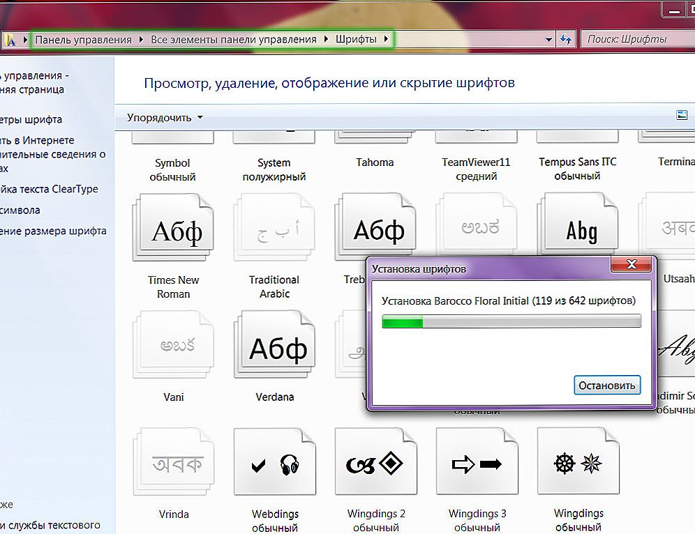Expand the arrow after Шрифты breadcrumb

pyautogui.click(x=386, y=39)
